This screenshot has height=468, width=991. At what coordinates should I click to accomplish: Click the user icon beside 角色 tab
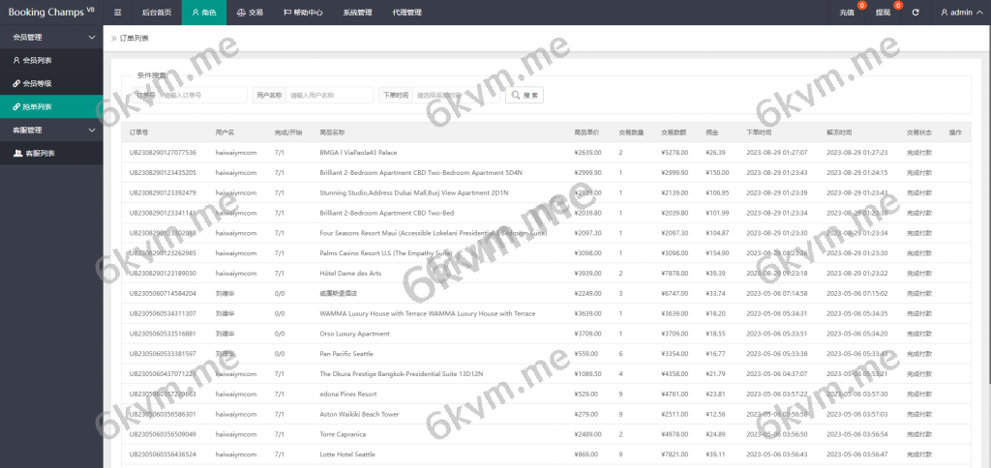[x=195, y=13]
